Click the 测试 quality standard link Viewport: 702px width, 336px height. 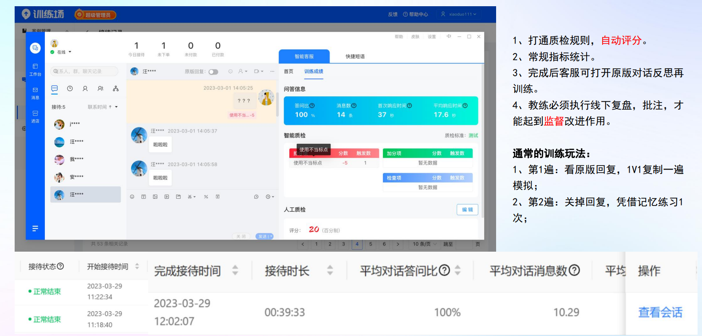pyautogui.click(x=473, y=136)
